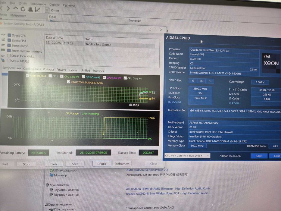The image size is (281, 211).
Task: Enable CPU temperature graph checkbox
Action: coord(50,76)
